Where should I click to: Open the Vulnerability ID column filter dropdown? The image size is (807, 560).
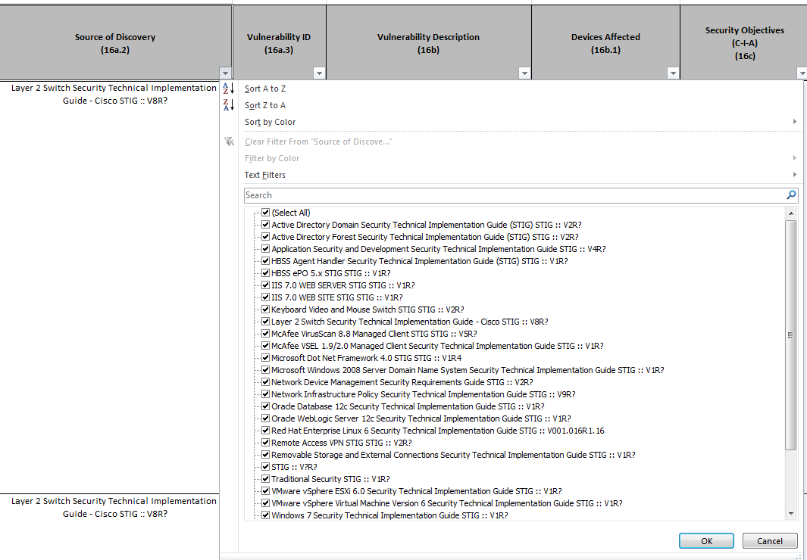pos(319,73)
